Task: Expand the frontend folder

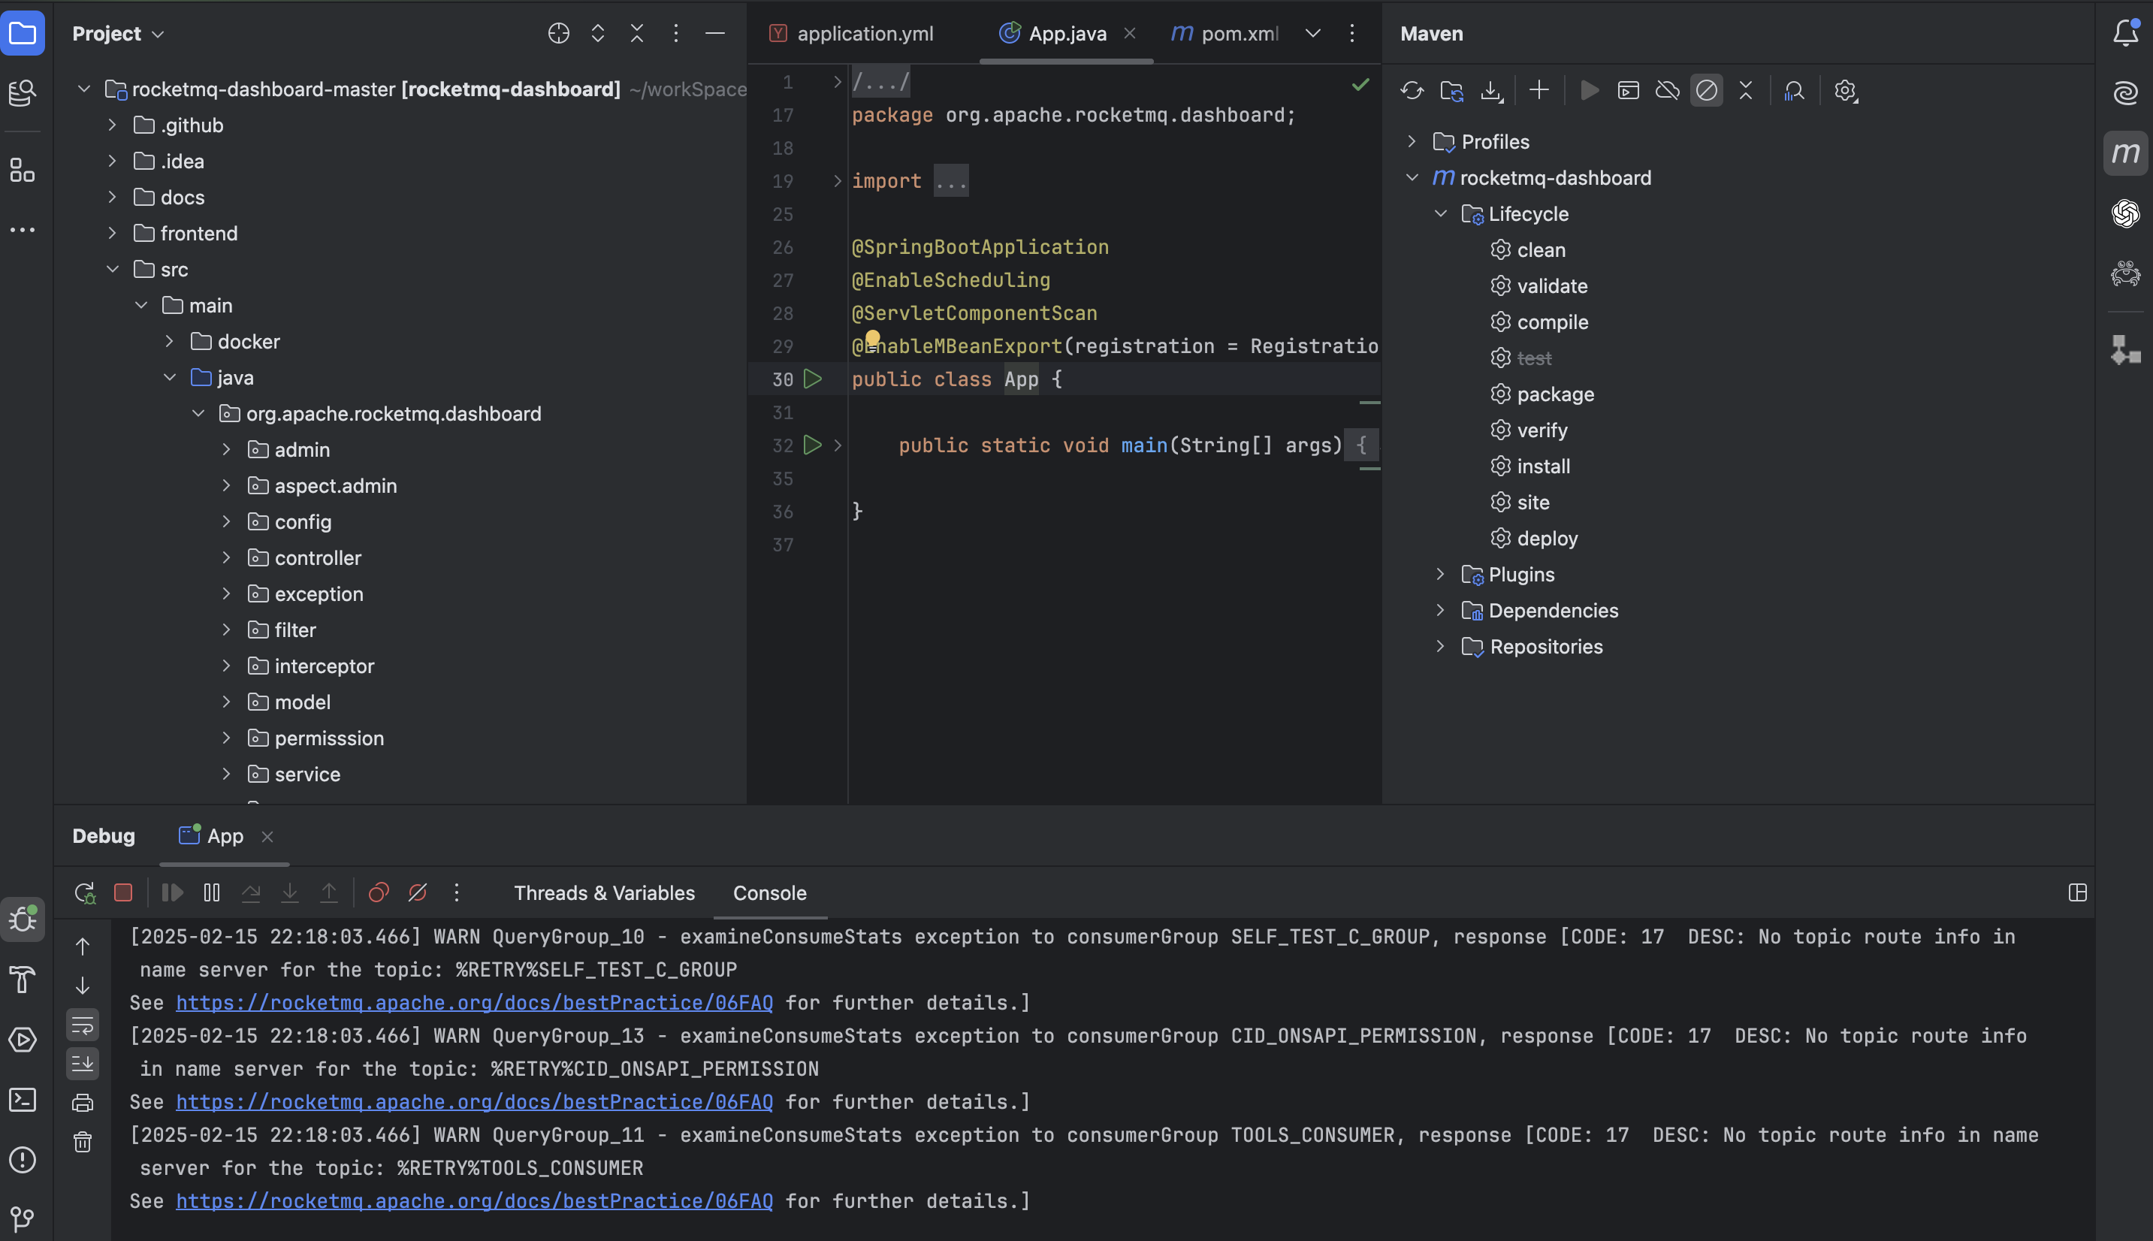Action: point(112,233)
